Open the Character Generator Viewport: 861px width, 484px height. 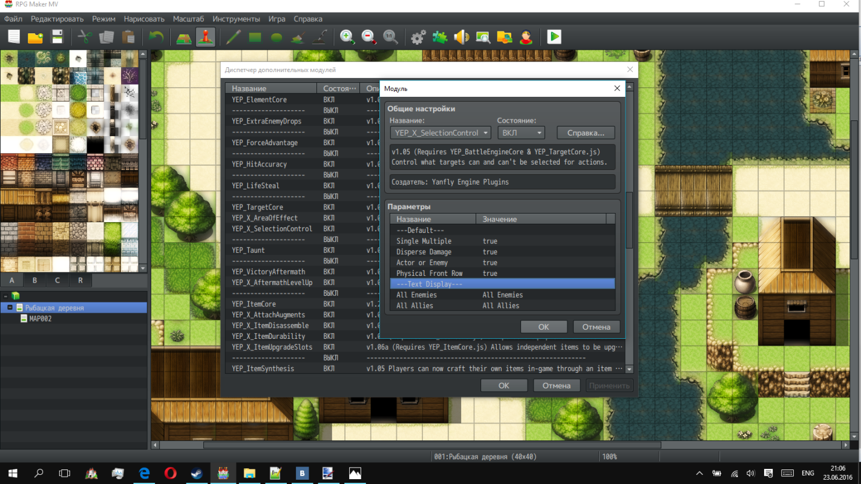(526, 37)
